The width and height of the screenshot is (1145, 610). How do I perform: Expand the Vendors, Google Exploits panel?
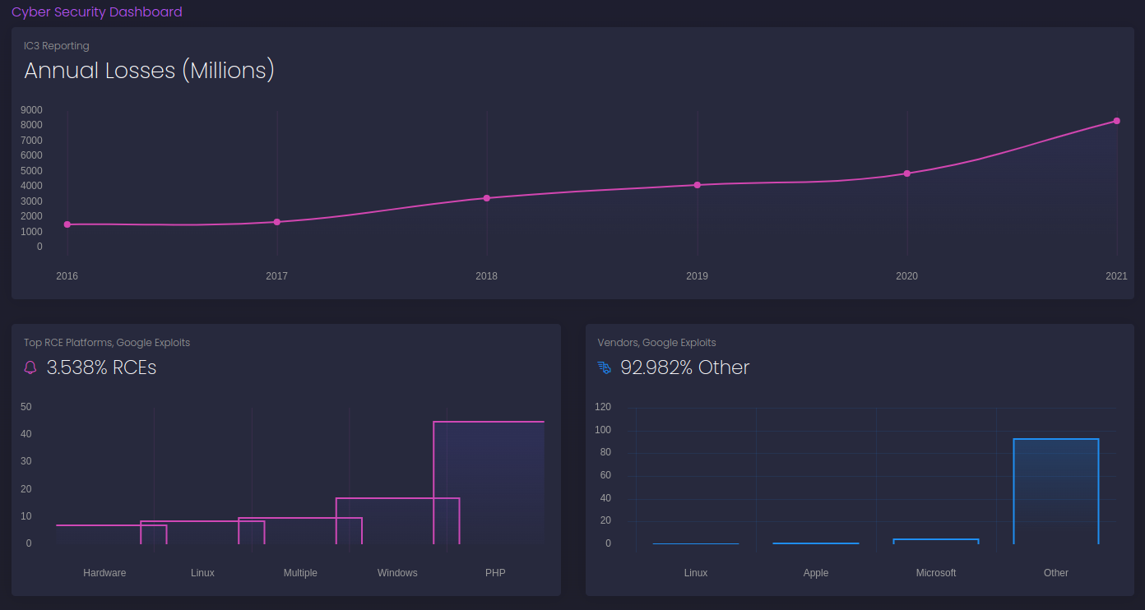[656, 342]
